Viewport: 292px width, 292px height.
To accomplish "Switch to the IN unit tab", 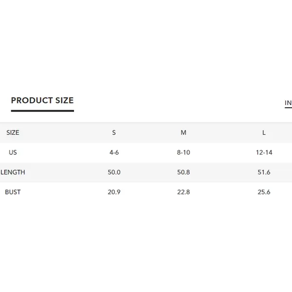I will [288, 103].
